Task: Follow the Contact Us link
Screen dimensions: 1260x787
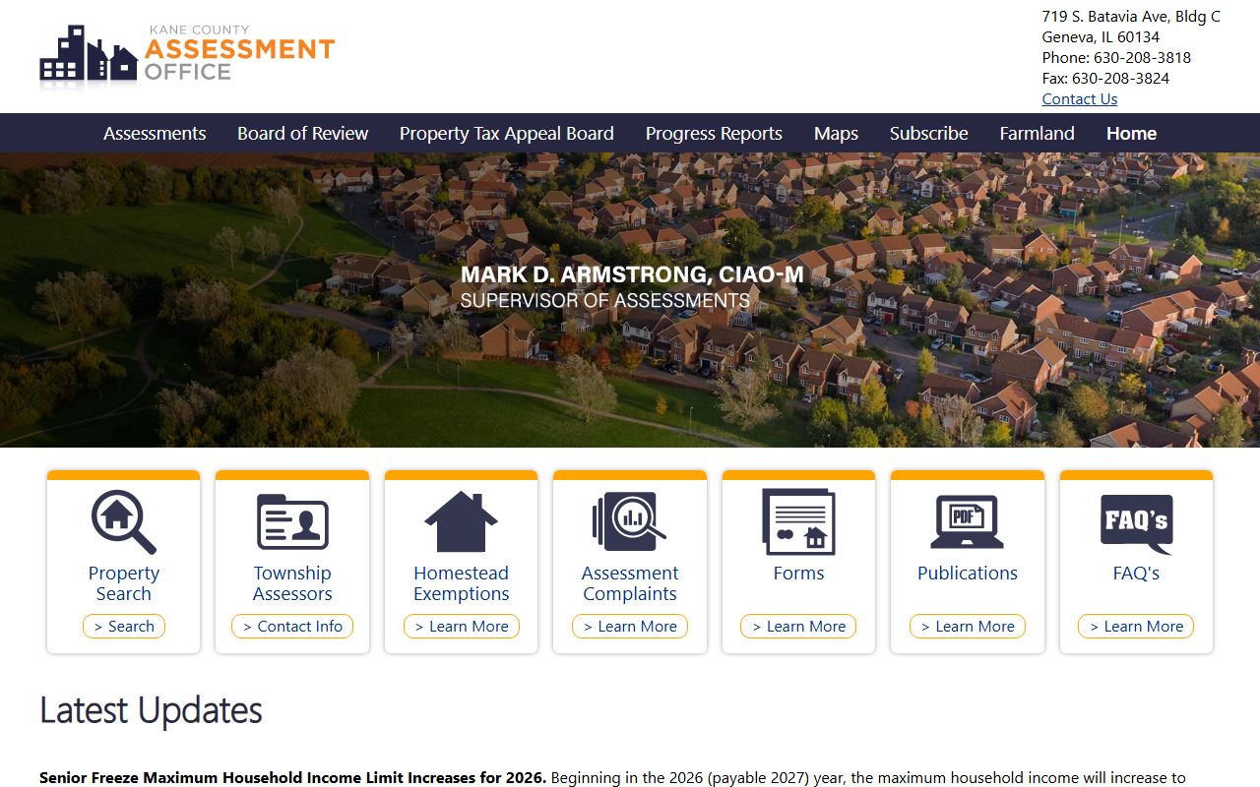Action: point(1080,99)
